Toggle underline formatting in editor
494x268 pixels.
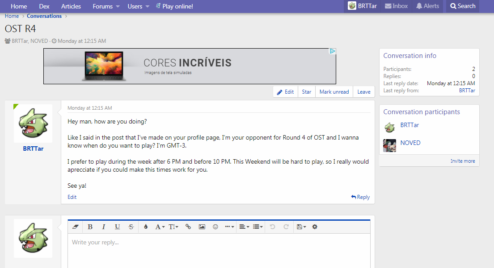117,227
